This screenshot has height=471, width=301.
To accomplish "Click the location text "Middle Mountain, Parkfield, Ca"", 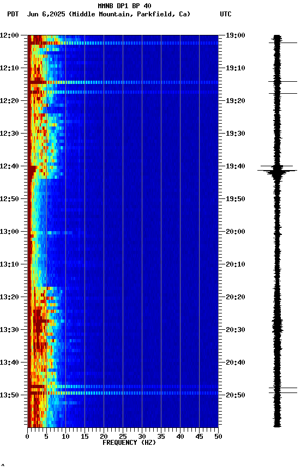I will click(x=129, y=14).
